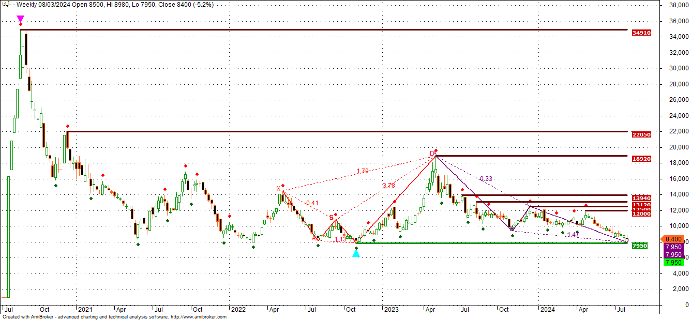Click the dark red 18920 horizontal resistance line

[x=531, y=156]
